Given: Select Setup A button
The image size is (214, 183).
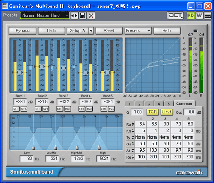Looking at the screenshot, I should tap(77, 31).
